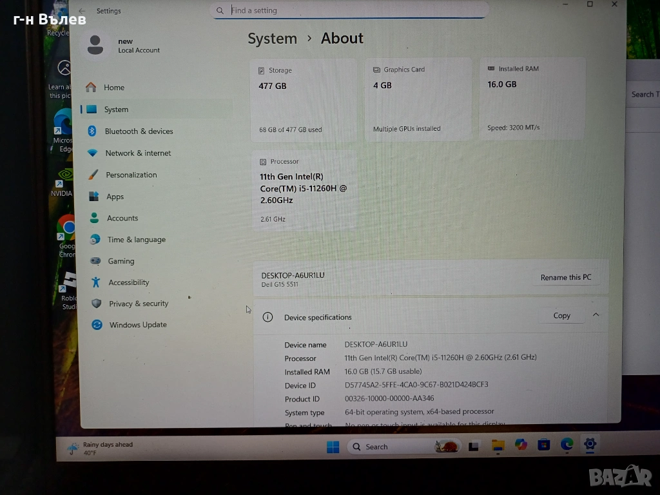
Task: Click the Windows Start button on taskbar
Action: tap(333, 446)
